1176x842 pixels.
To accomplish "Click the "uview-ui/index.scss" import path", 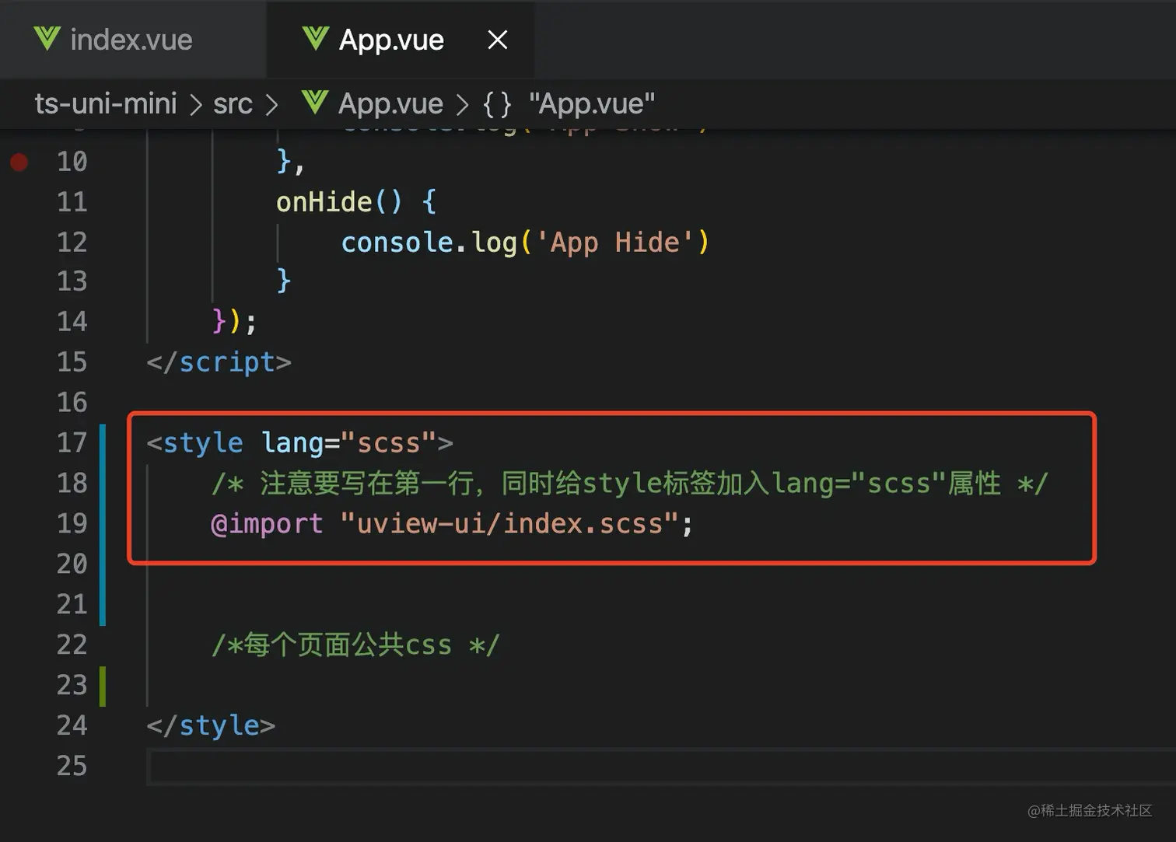I will click(510, 524).
